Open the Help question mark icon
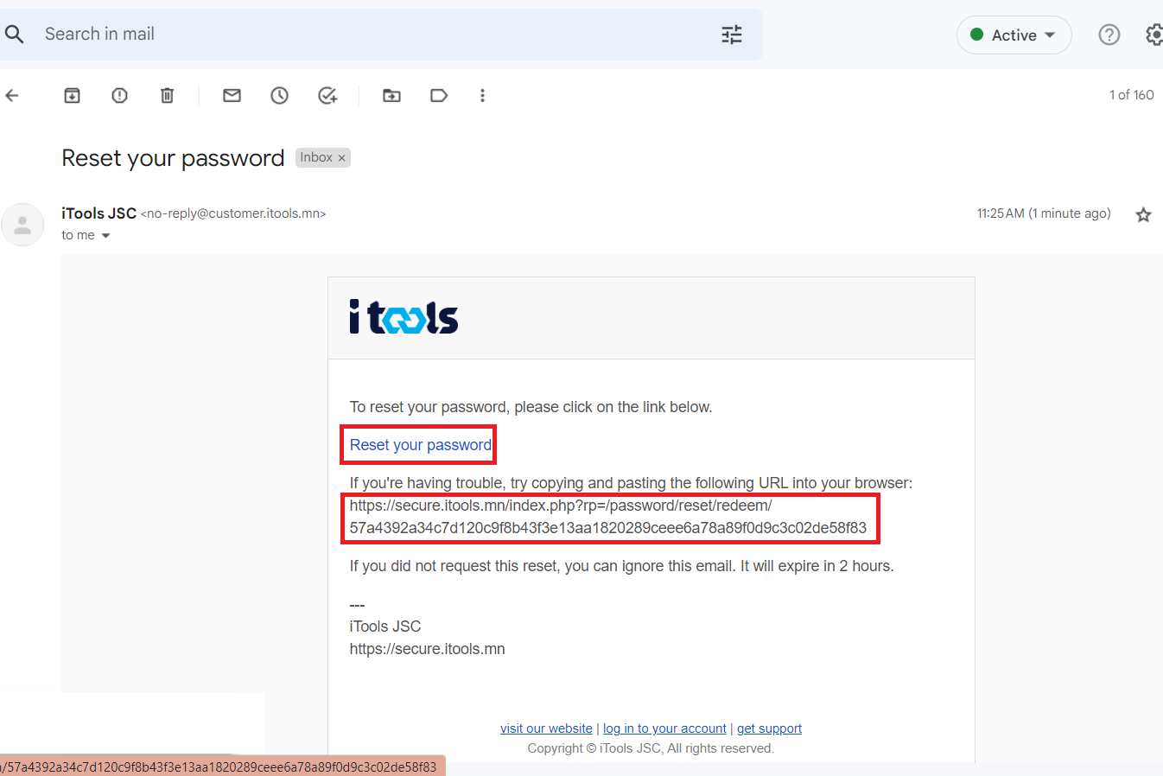Image resolution: width=1163 pixels, height=776 pixels. point(1109,35)
